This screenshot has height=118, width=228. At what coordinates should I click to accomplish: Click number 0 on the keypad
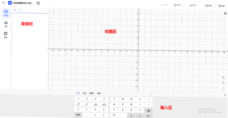point(114,115)
